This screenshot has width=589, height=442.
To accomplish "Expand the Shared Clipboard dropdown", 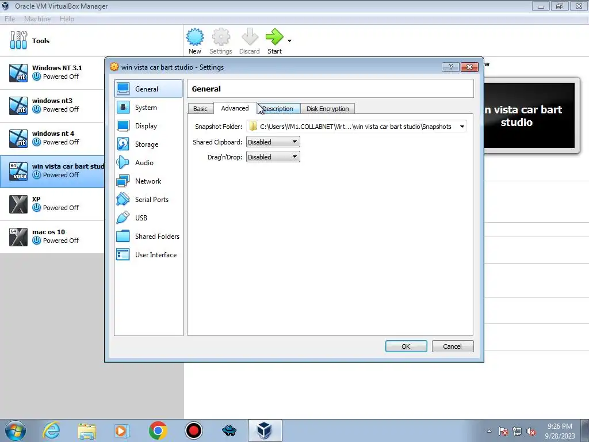I will (x=273, y=142).
